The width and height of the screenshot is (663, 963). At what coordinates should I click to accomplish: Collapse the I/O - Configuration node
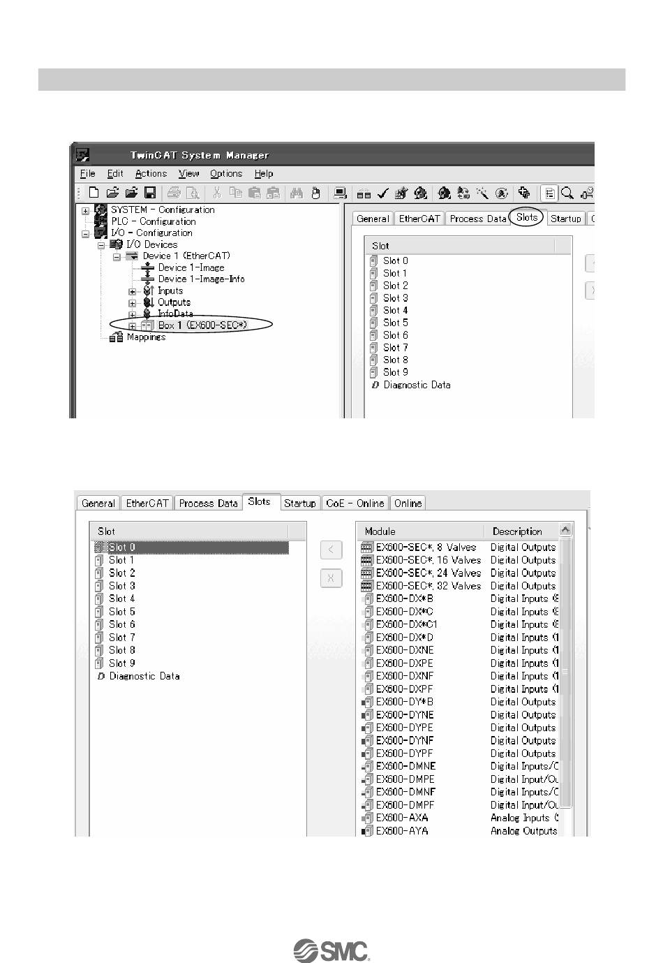coord(86,234)
